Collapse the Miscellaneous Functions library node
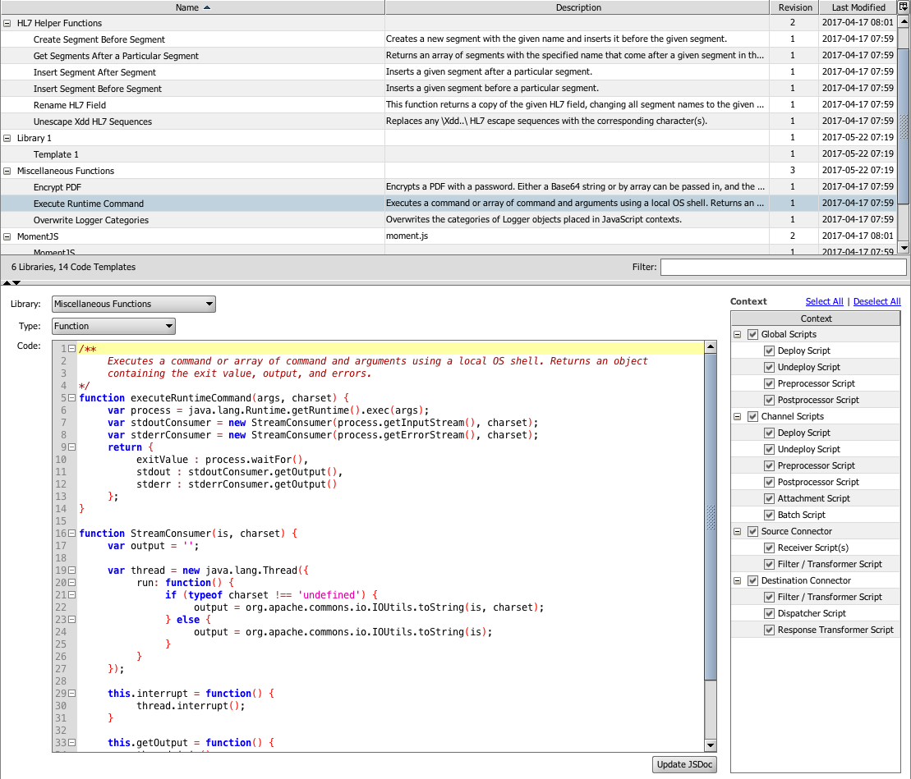 pyautogui.click(x=7, y=172)
